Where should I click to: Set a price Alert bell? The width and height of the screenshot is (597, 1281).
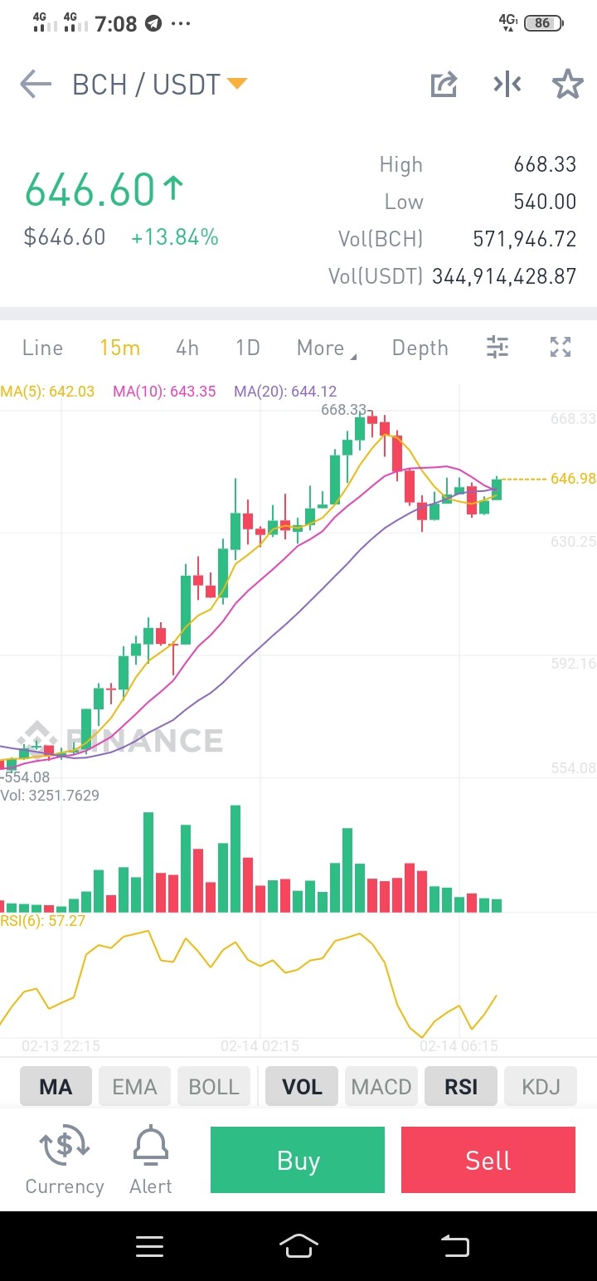click(x=151, y=1146)
